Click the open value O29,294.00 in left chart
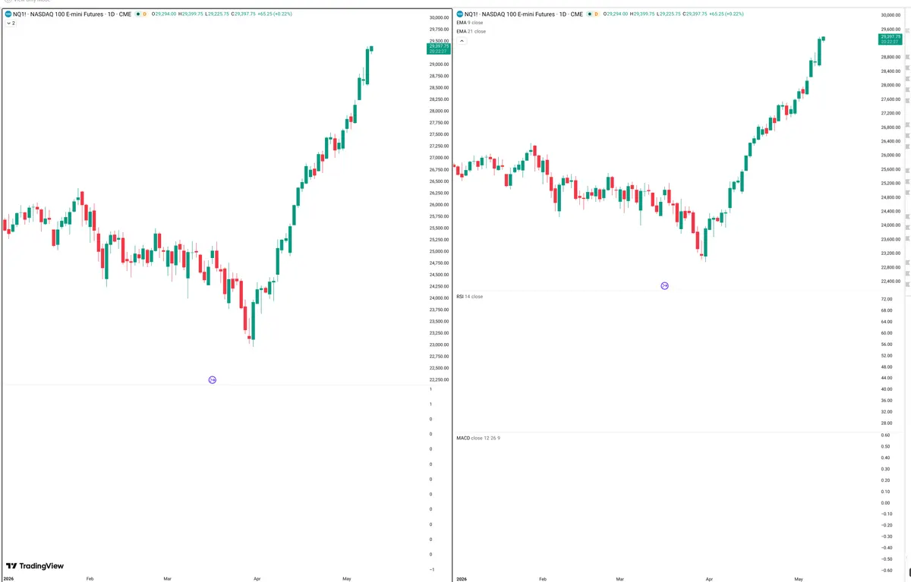The height and width of the screenshot is (582, 911). 165,14
